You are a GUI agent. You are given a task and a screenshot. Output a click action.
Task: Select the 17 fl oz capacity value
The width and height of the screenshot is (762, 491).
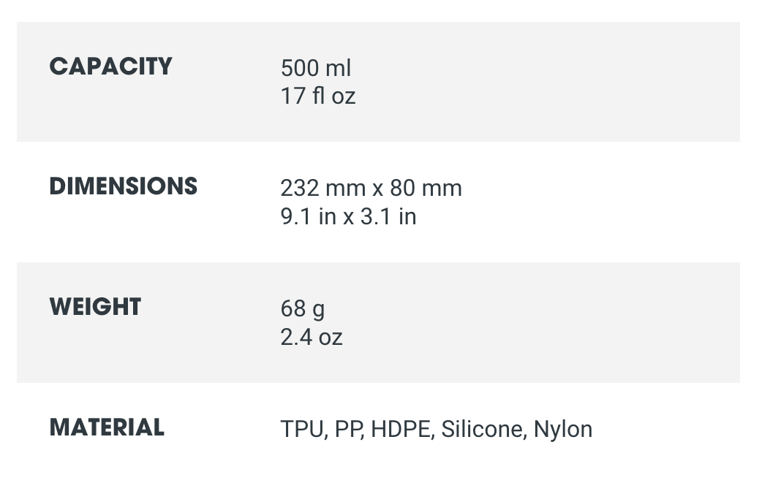point(318,96)
